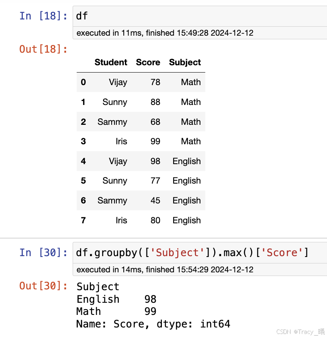Click 'Sunny' in row 5
The height and width of the screenshot is (338, 327).
point(115,181)
